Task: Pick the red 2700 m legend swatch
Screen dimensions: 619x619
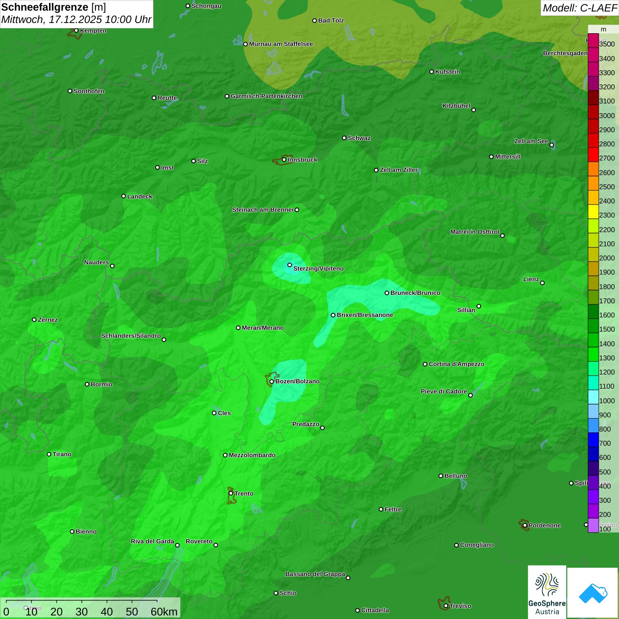Action: tap(593, 155)
